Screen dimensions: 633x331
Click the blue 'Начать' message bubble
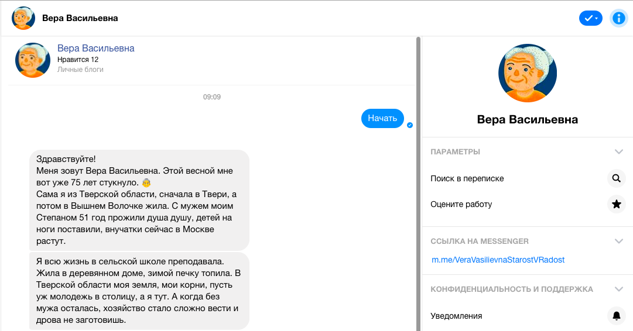click(382, 118)
